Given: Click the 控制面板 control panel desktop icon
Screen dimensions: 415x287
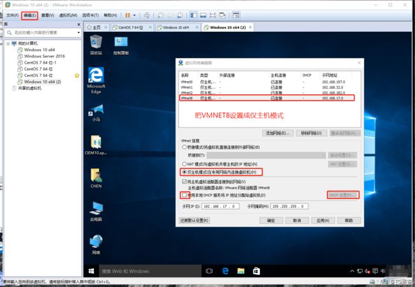Looking at the screenshot, I should (121, 45).
